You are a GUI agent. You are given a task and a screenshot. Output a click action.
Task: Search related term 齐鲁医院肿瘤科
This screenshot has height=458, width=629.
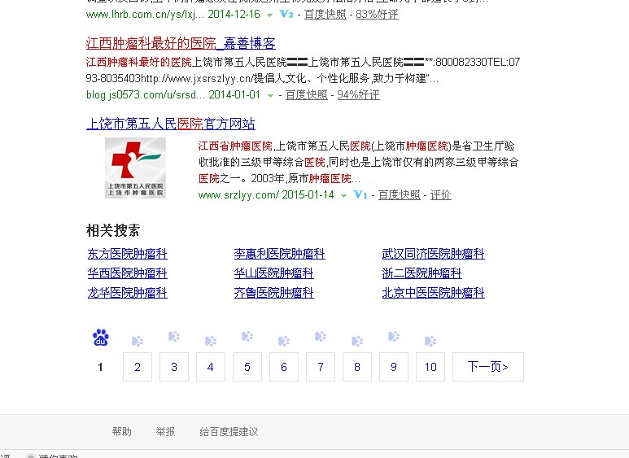pos(273,292)
